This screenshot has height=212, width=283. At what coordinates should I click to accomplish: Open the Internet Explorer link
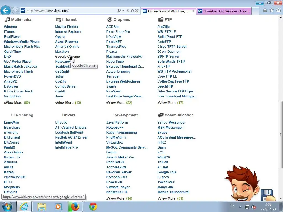coord(68,31)
